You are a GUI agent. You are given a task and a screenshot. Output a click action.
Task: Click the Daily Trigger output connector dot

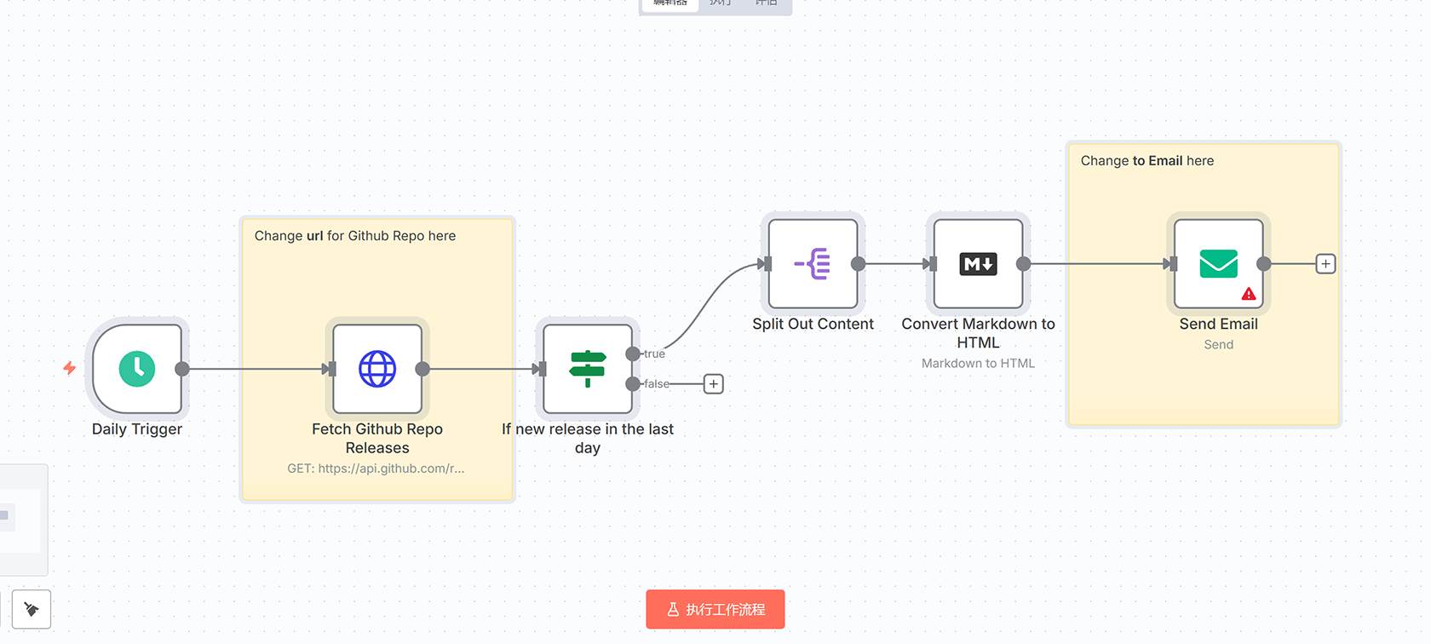pos(182,369)
